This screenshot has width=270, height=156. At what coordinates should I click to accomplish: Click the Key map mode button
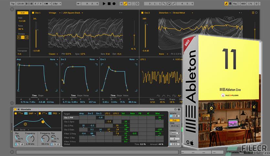click(x=235, y=4)
